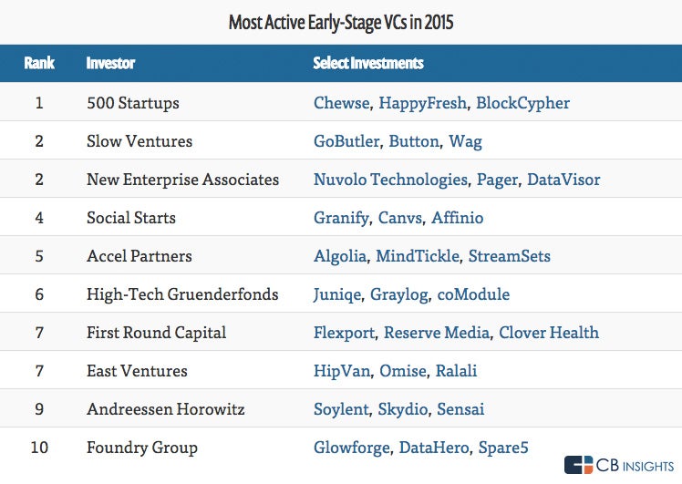Open BlockCypher company link
This screenshot has width=682, height=484.
[522, 103]
